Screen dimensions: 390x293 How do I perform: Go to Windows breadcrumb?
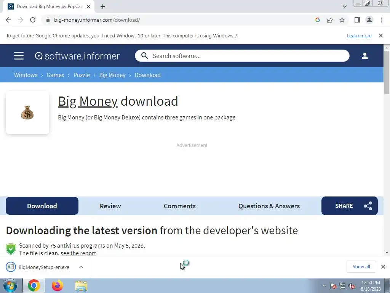(x=26, y=75)
